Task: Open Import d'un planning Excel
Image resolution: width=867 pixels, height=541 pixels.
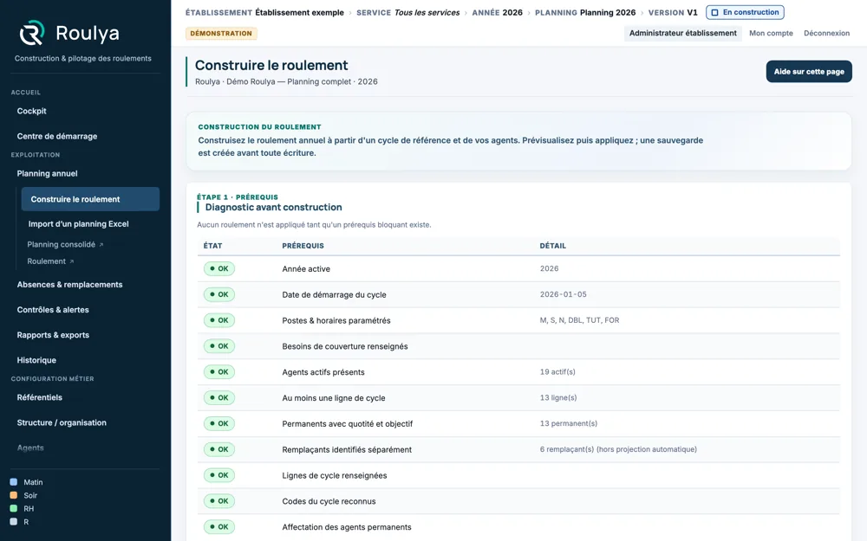Action: point(79,224)
